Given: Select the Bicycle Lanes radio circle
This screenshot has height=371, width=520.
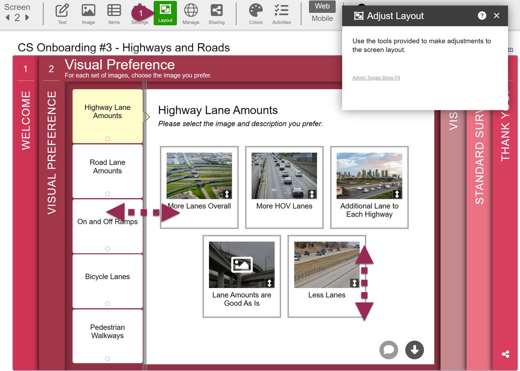Looking at the screenshot, I should tap(107, 303).
